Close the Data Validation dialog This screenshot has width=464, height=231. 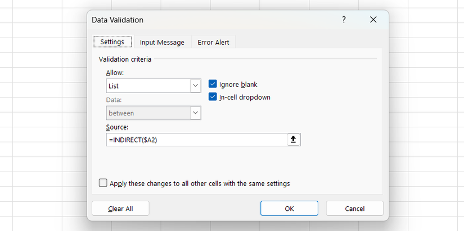[373, 20]
